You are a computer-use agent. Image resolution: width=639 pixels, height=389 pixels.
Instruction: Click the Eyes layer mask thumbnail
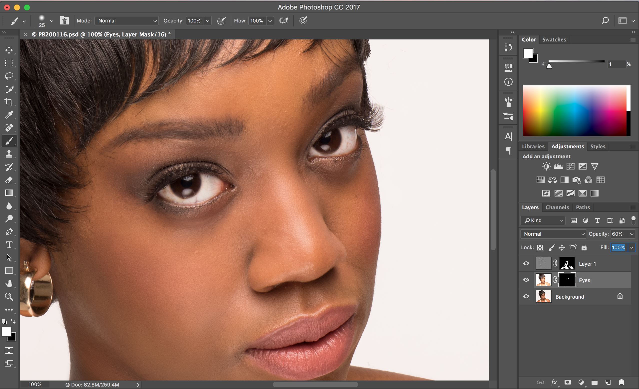(x=567, y=280)
